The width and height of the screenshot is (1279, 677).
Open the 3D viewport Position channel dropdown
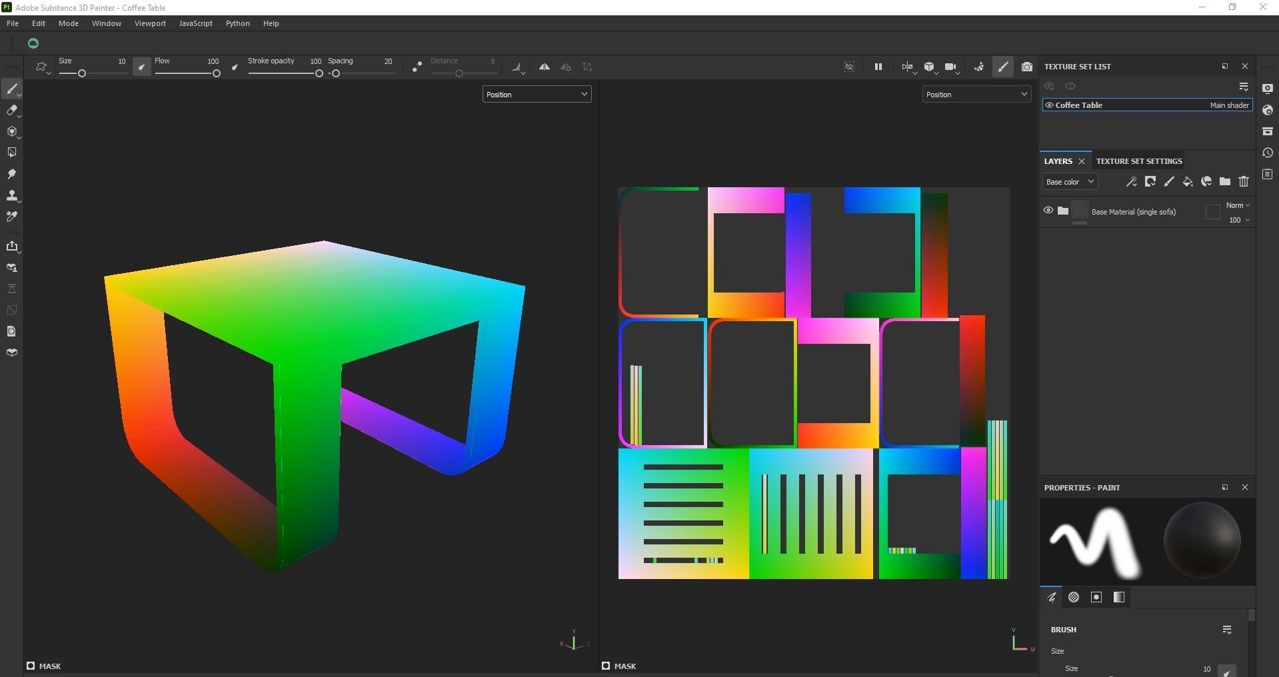[x=537, y=94]
